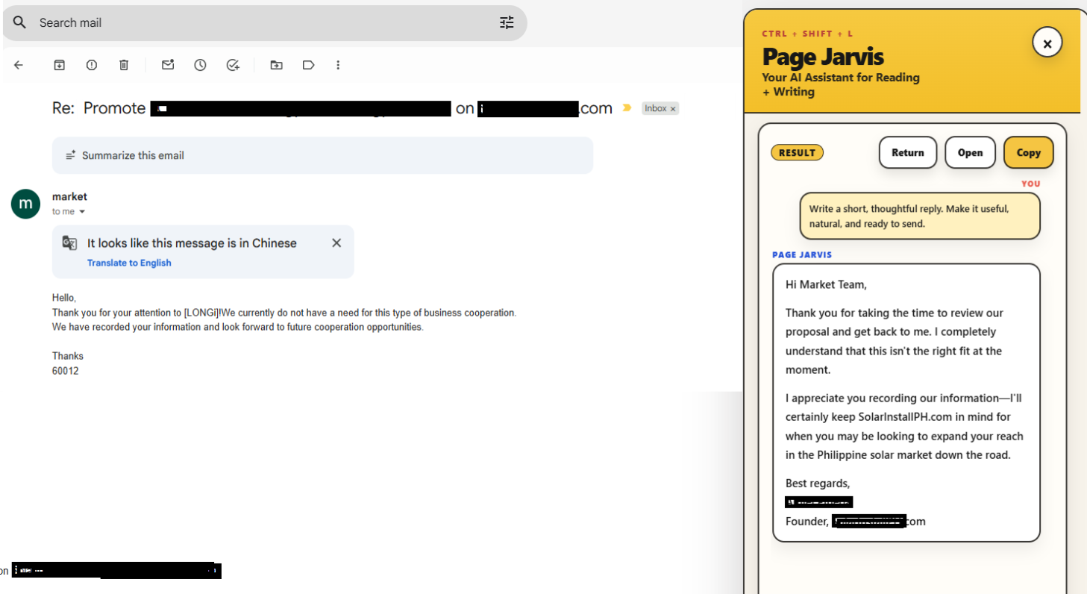Expand the 'to me' recipient details
Image resolution: width=1087 pixels, height=594 pixels.
82,212
